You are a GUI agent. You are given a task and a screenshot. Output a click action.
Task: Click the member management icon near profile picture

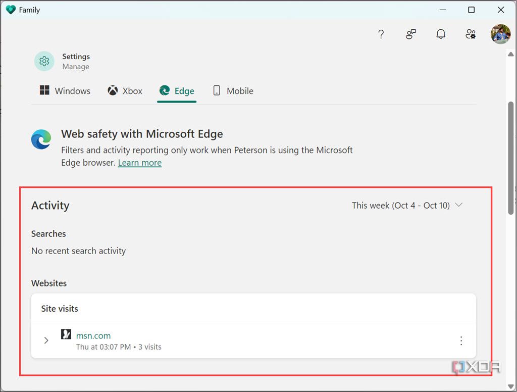click(471, 34)
